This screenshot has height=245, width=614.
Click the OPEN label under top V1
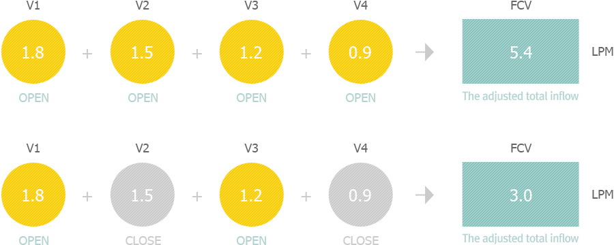(x=33, y=97)
